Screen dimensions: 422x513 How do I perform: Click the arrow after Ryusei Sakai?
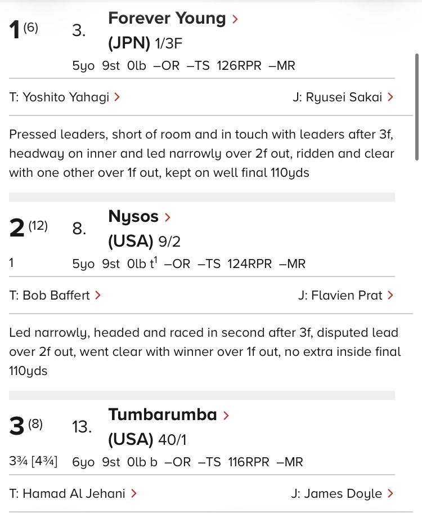390,97
